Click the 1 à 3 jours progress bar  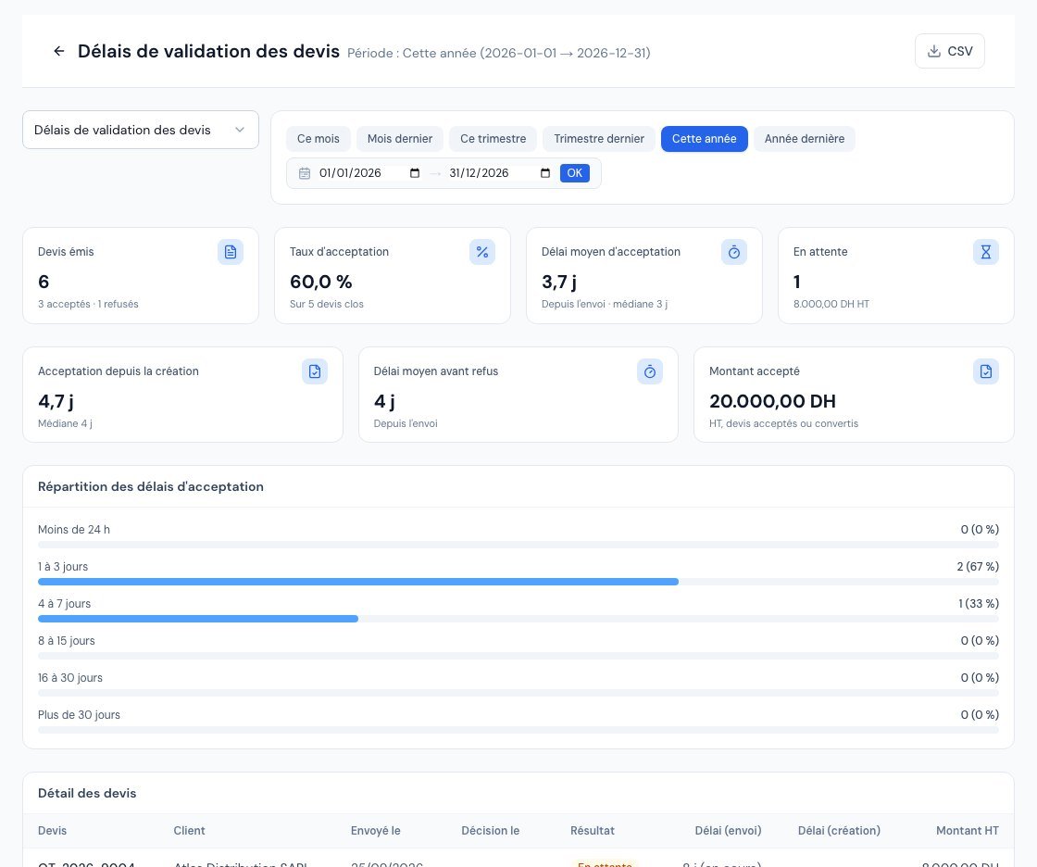518,582
